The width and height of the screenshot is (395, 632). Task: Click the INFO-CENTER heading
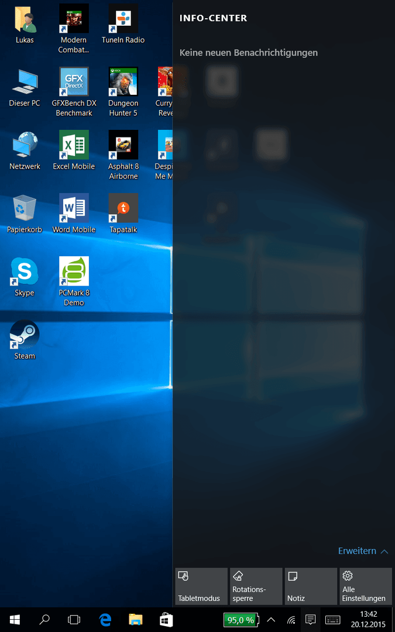pyautogui.click(x=213, y=18)
